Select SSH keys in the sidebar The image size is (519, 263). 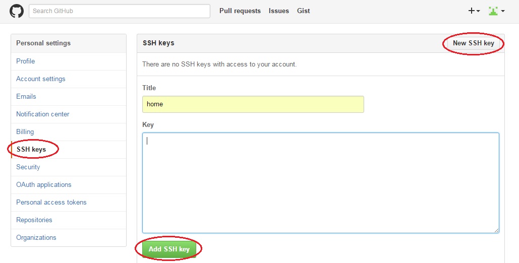31,149
